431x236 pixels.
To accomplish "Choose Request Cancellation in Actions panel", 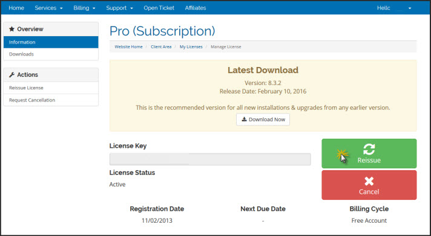I will tap(51, 100).
